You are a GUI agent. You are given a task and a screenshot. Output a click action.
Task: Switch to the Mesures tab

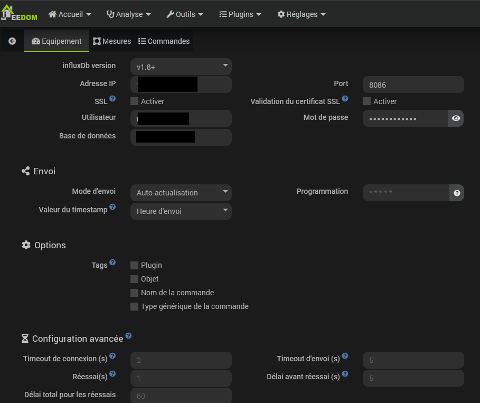(x=112, y=41)
